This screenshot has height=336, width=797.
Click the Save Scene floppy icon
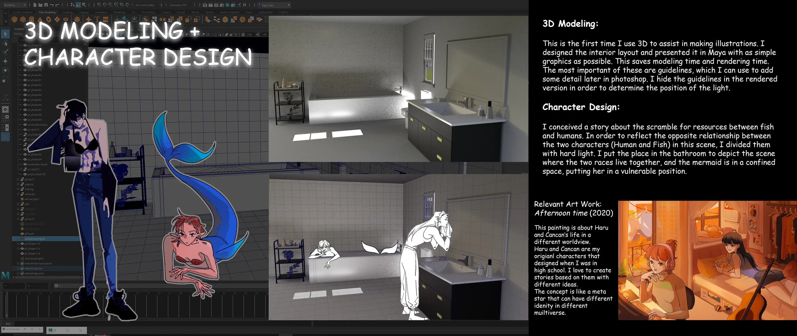coord(46,5)
